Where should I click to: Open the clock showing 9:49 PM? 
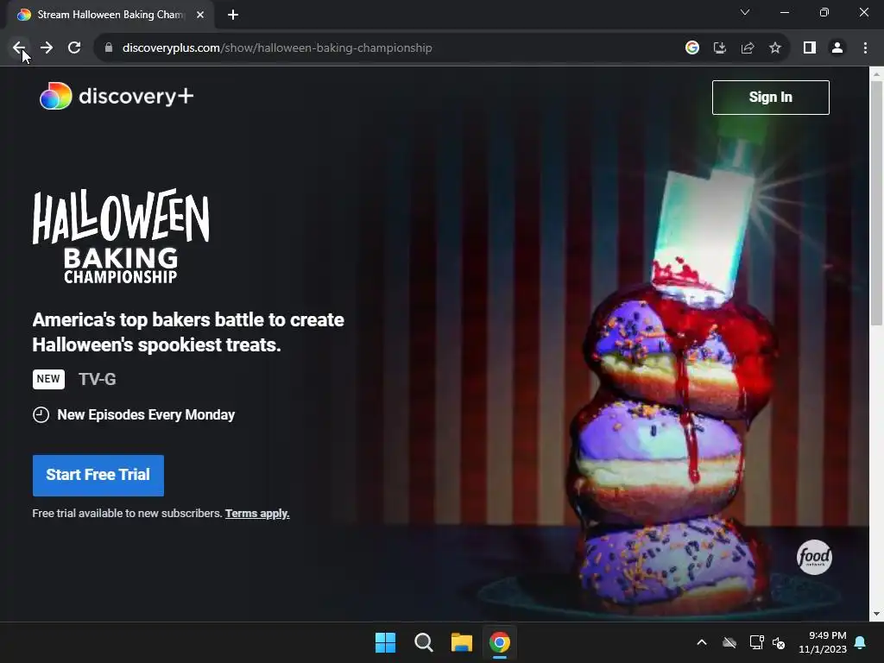tap(823, 642)
